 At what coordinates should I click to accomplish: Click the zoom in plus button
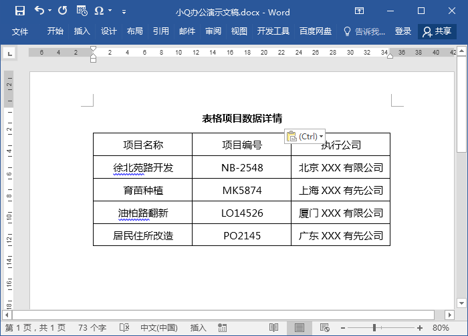pyautogui.click(x=420, y=328)
